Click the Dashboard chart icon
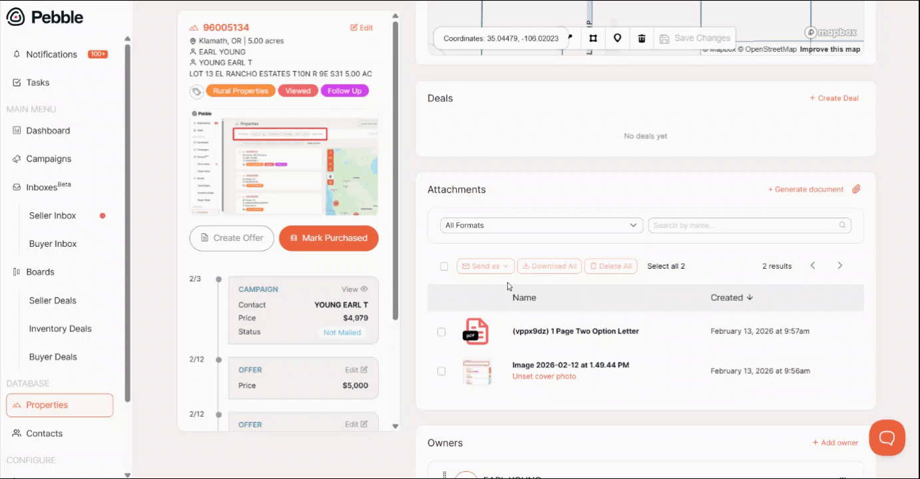 (x=17, y=130)
